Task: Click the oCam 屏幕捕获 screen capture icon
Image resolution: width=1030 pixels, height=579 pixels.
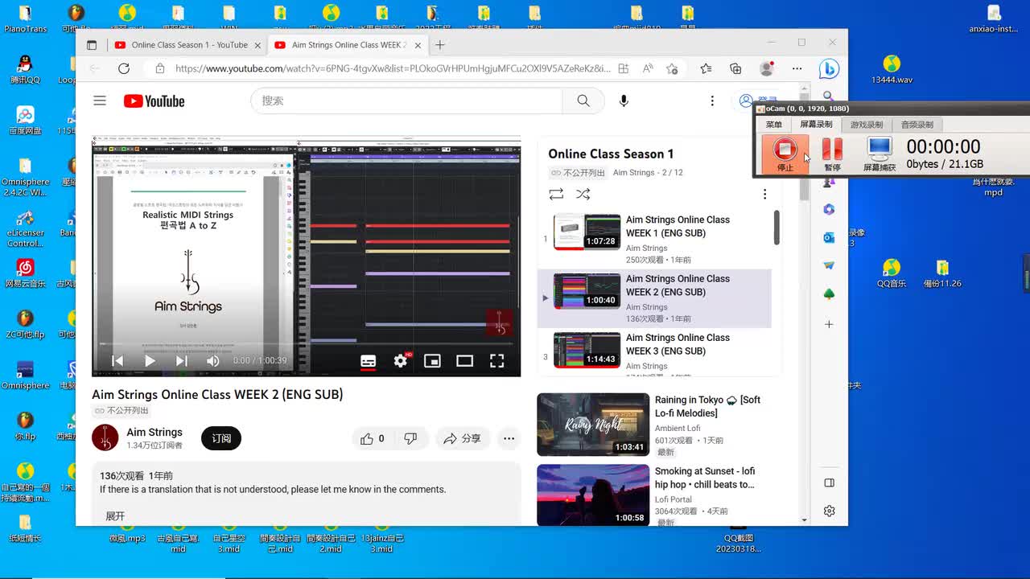Action: pyautogui.click(x=879, y=154)
